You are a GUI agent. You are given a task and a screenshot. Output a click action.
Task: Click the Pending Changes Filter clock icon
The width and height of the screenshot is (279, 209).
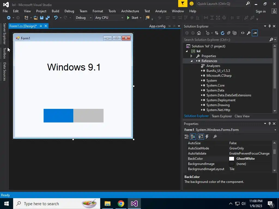[207, 33]
